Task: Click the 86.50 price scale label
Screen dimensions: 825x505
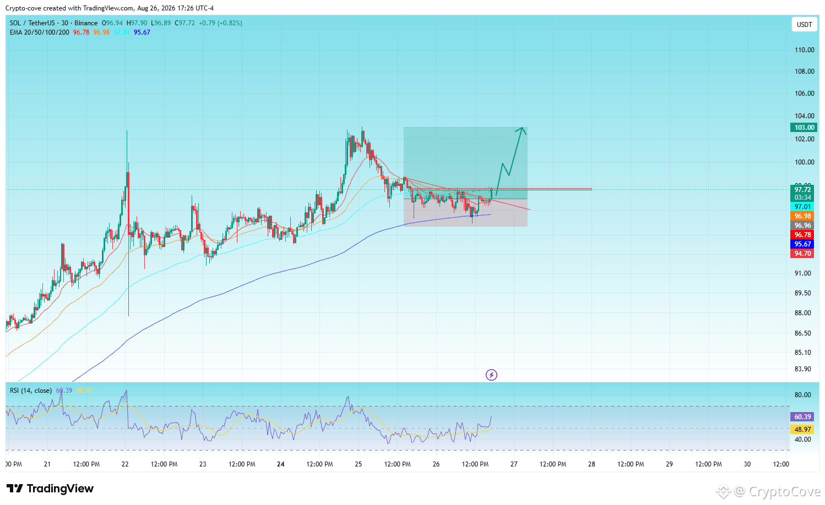Action: coord(803,333)
